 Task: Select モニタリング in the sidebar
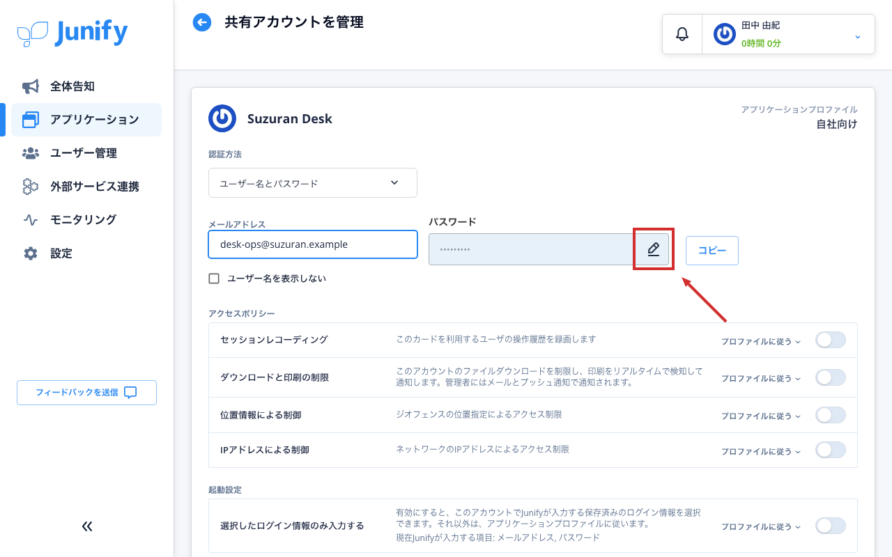pyautogui.click(x=86, y=220)
